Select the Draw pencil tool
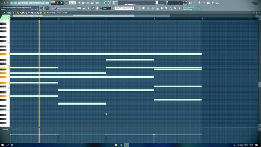261x147 pixels. (18, 13)
